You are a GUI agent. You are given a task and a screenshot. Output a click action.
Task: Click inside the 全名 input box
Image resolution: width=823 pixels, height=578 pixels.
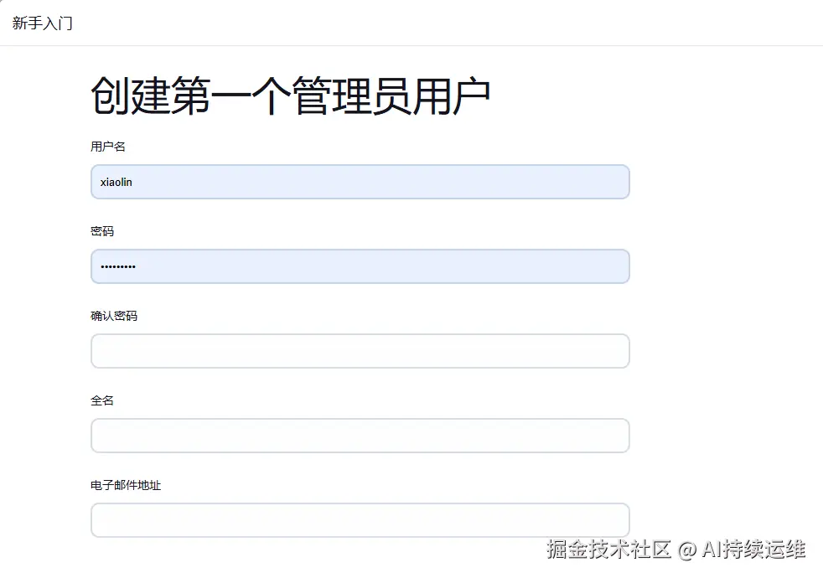click(x=360, y=436)
